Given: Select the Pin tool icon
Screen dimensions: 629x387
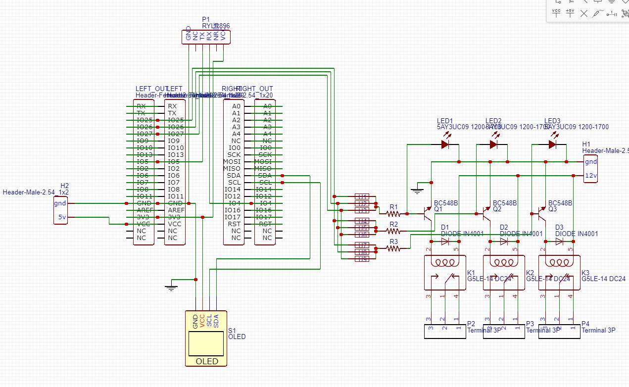Looking at the screenshot, I should coord(612,13).
